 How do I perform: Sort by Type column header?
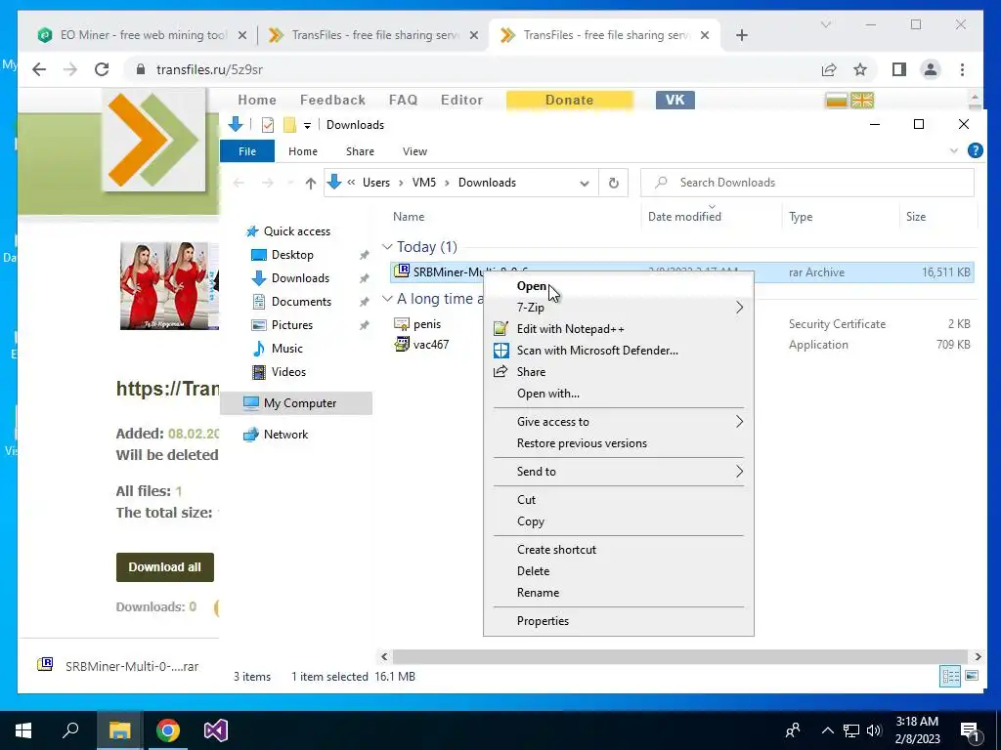tap(801, 216)
